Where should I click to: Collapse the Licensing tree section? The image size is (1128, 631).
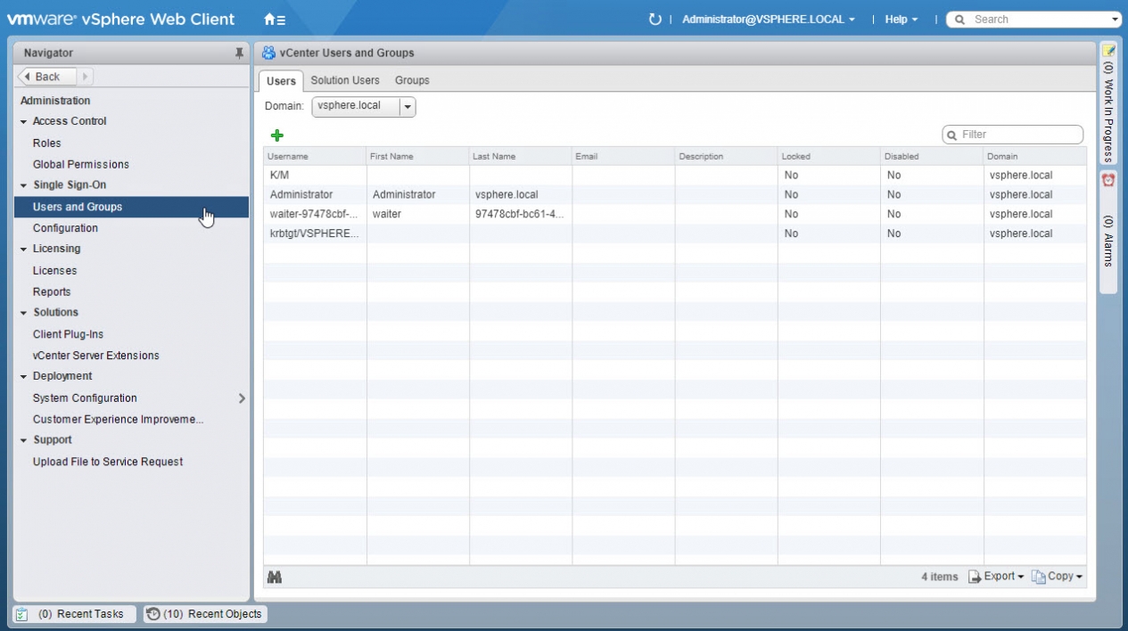point(24,250)
